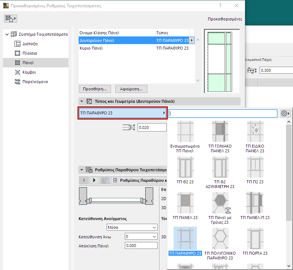Click the curtain wall preview image
293x270 pixels.
[x=222, y=61]
